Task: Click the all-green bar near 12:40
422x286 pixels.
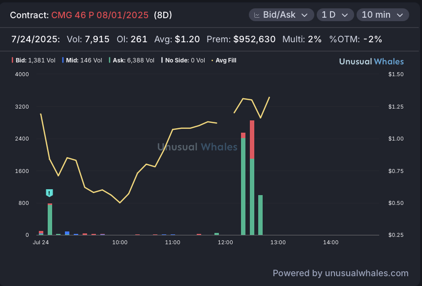Action: point(260,215)
